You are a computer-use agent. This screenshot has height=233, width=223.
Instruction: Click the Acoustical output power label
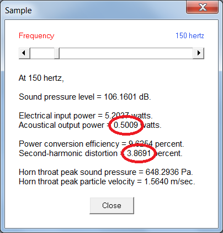point(61,125)
